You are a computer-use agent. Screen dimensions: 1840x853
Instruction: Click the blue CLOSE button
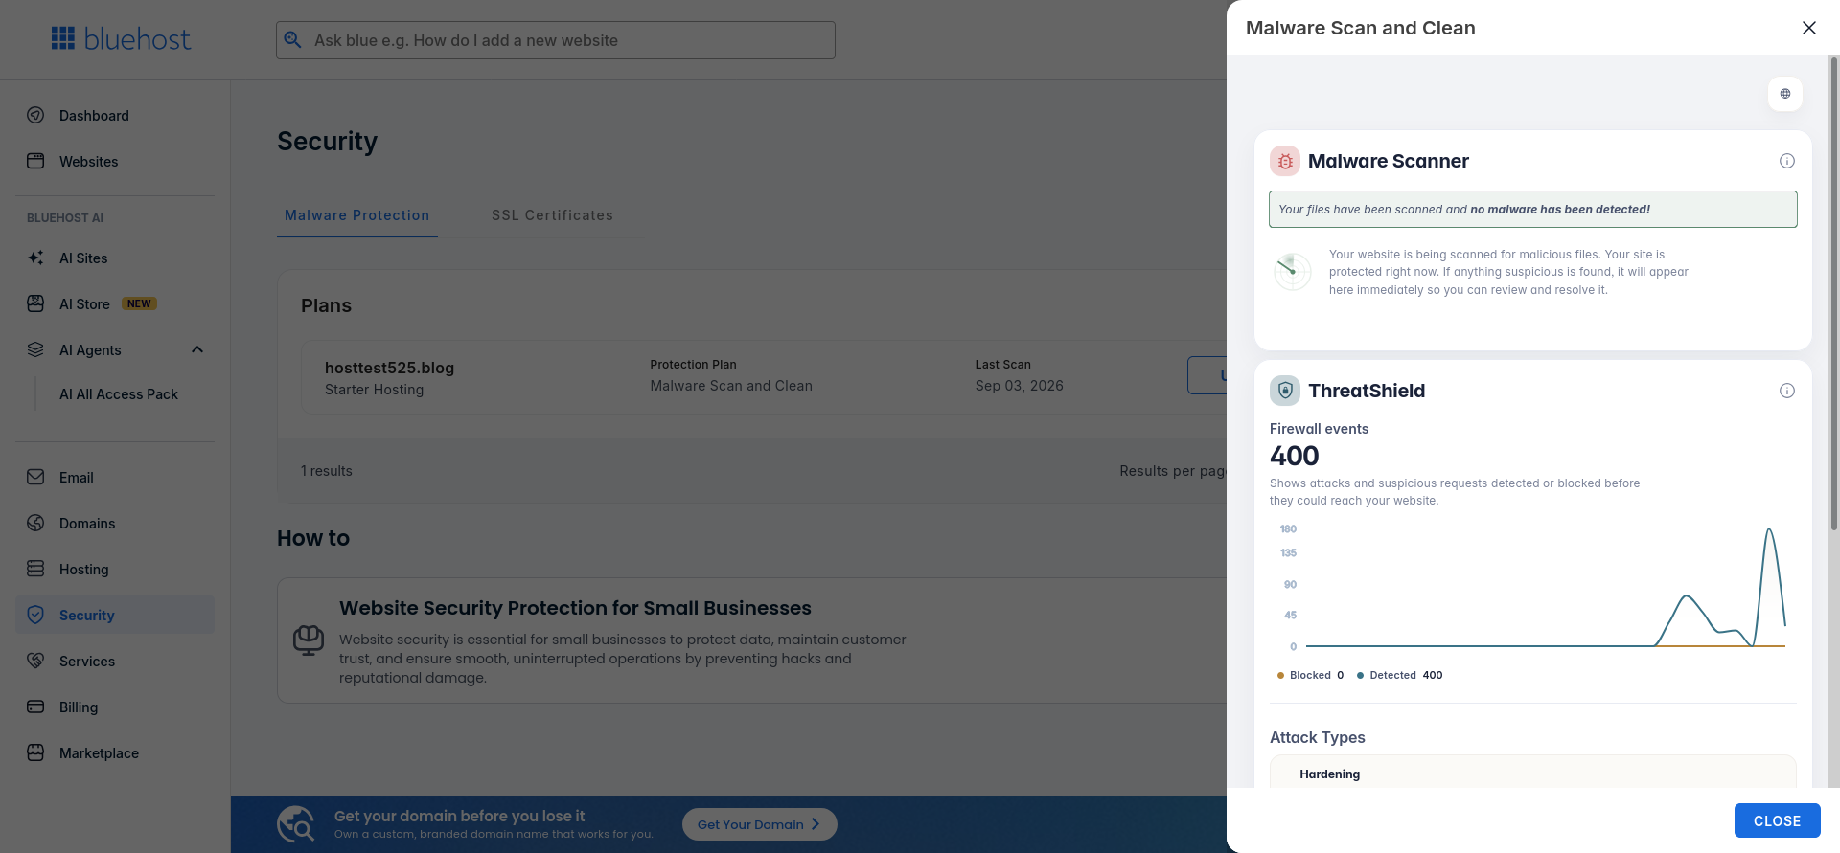click(1777, 820)
